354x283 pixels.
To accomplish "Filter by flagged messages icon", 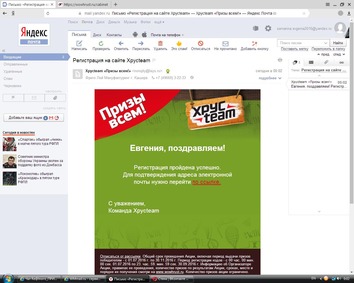I will tap(13, 98).
